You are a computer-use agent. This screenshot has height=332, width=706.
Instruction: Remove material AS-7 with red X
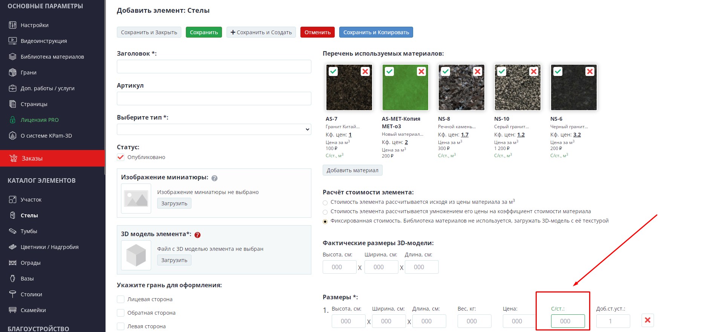point(365,71)
